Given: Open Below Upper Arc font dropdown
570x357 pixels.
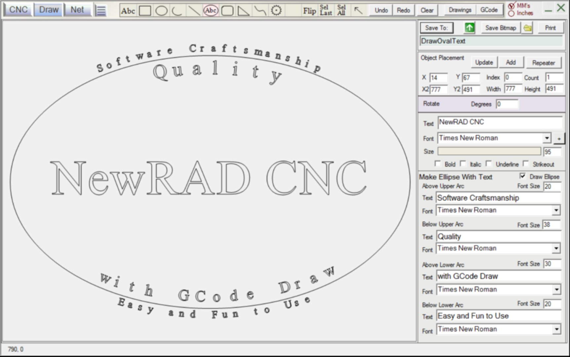Looking at the screenshot, I should coord(556,248).
